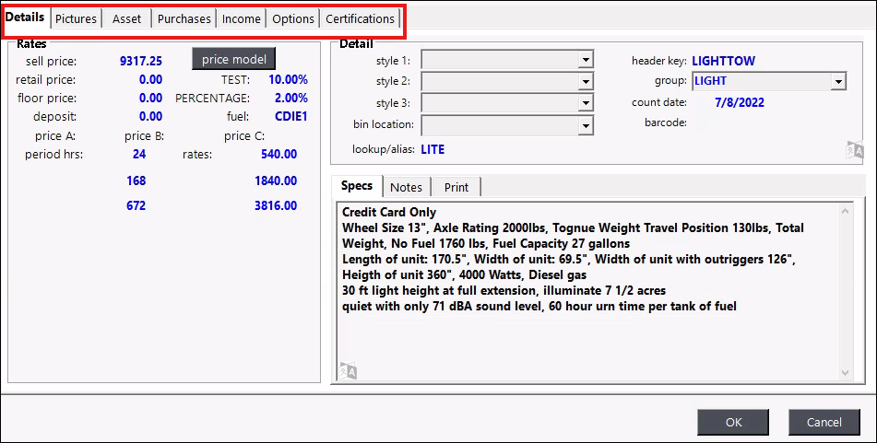Expand the style 2 dropdown list

pyautogui.click(x=586, y=81)
